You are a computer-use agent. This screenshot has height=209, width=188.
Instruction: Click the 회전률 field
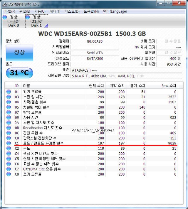pyautogui.click(x=169, y=53)
